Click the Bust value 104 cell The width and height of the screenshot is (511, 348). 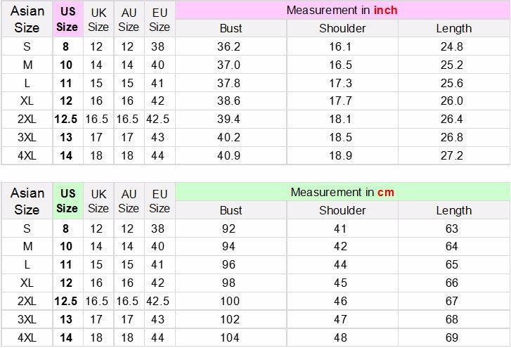click(231, 337)
